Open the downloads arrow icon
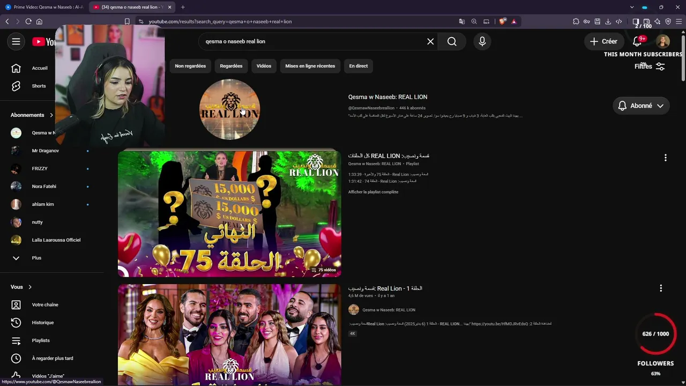The width and height of the screenshot is (686, 386). point(608,21)
